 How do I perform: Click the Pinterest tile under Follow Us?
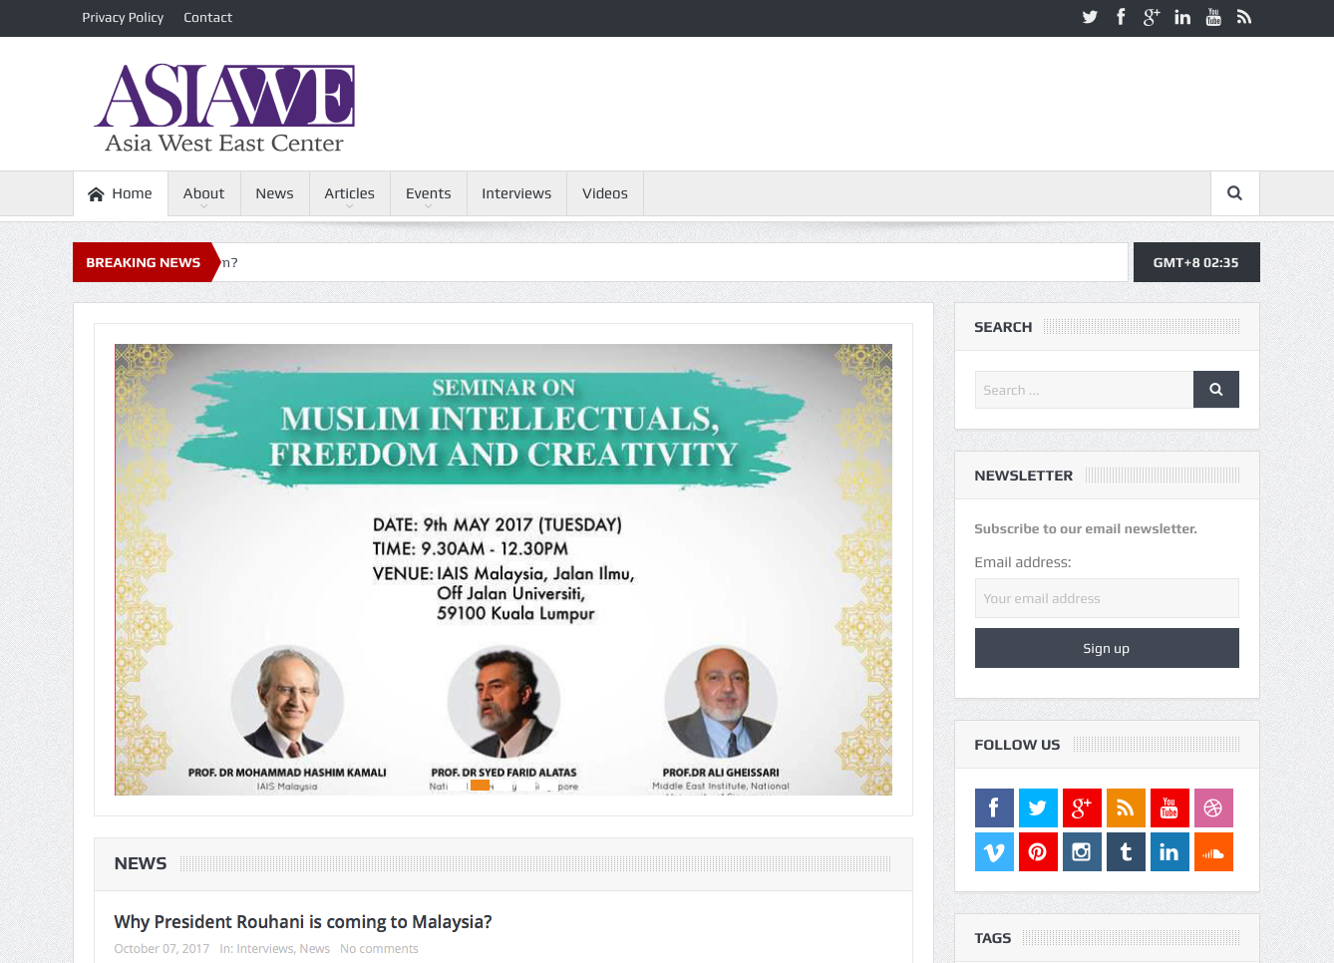pos(1038,851)
